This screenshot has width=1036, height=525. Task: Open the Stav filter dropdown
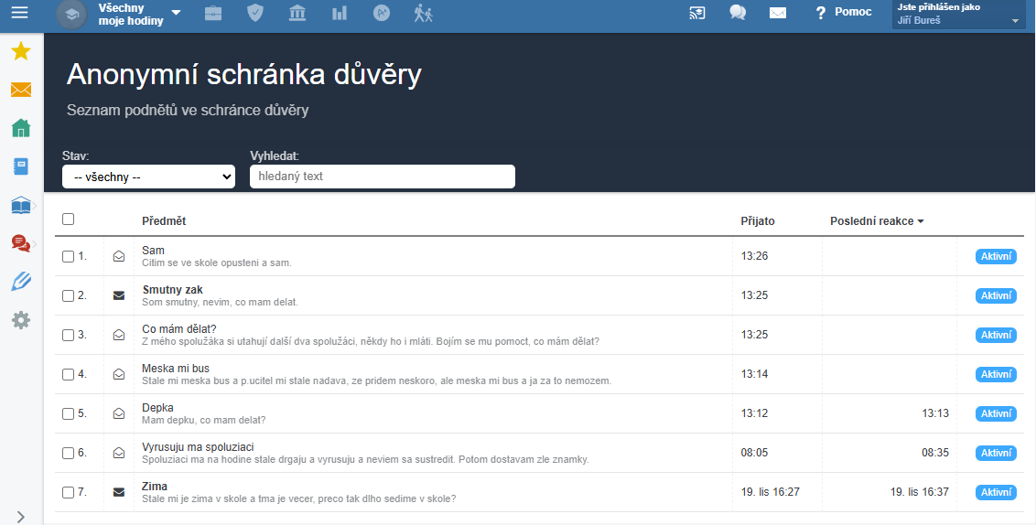(x=148, y=177)
